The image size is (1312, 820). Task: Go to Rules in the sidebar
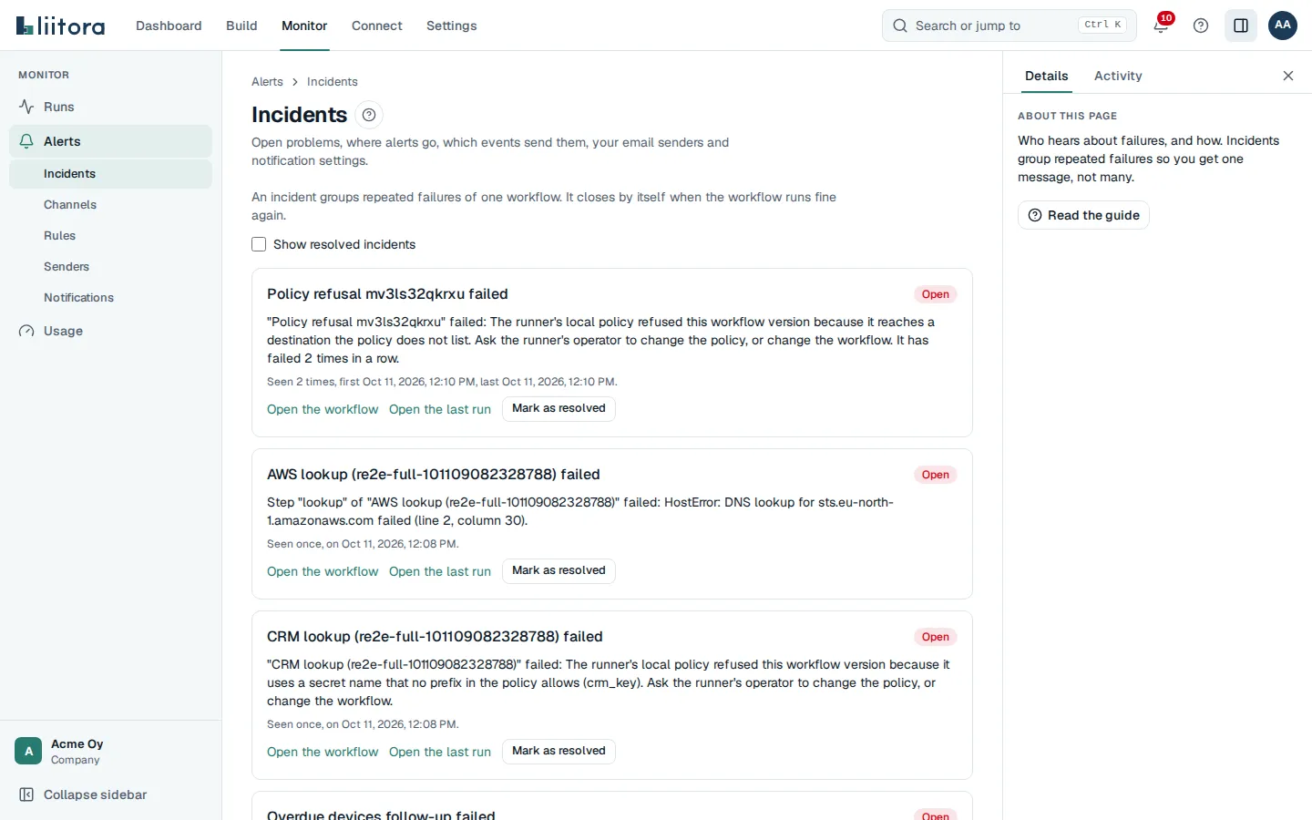pos(110,236)
